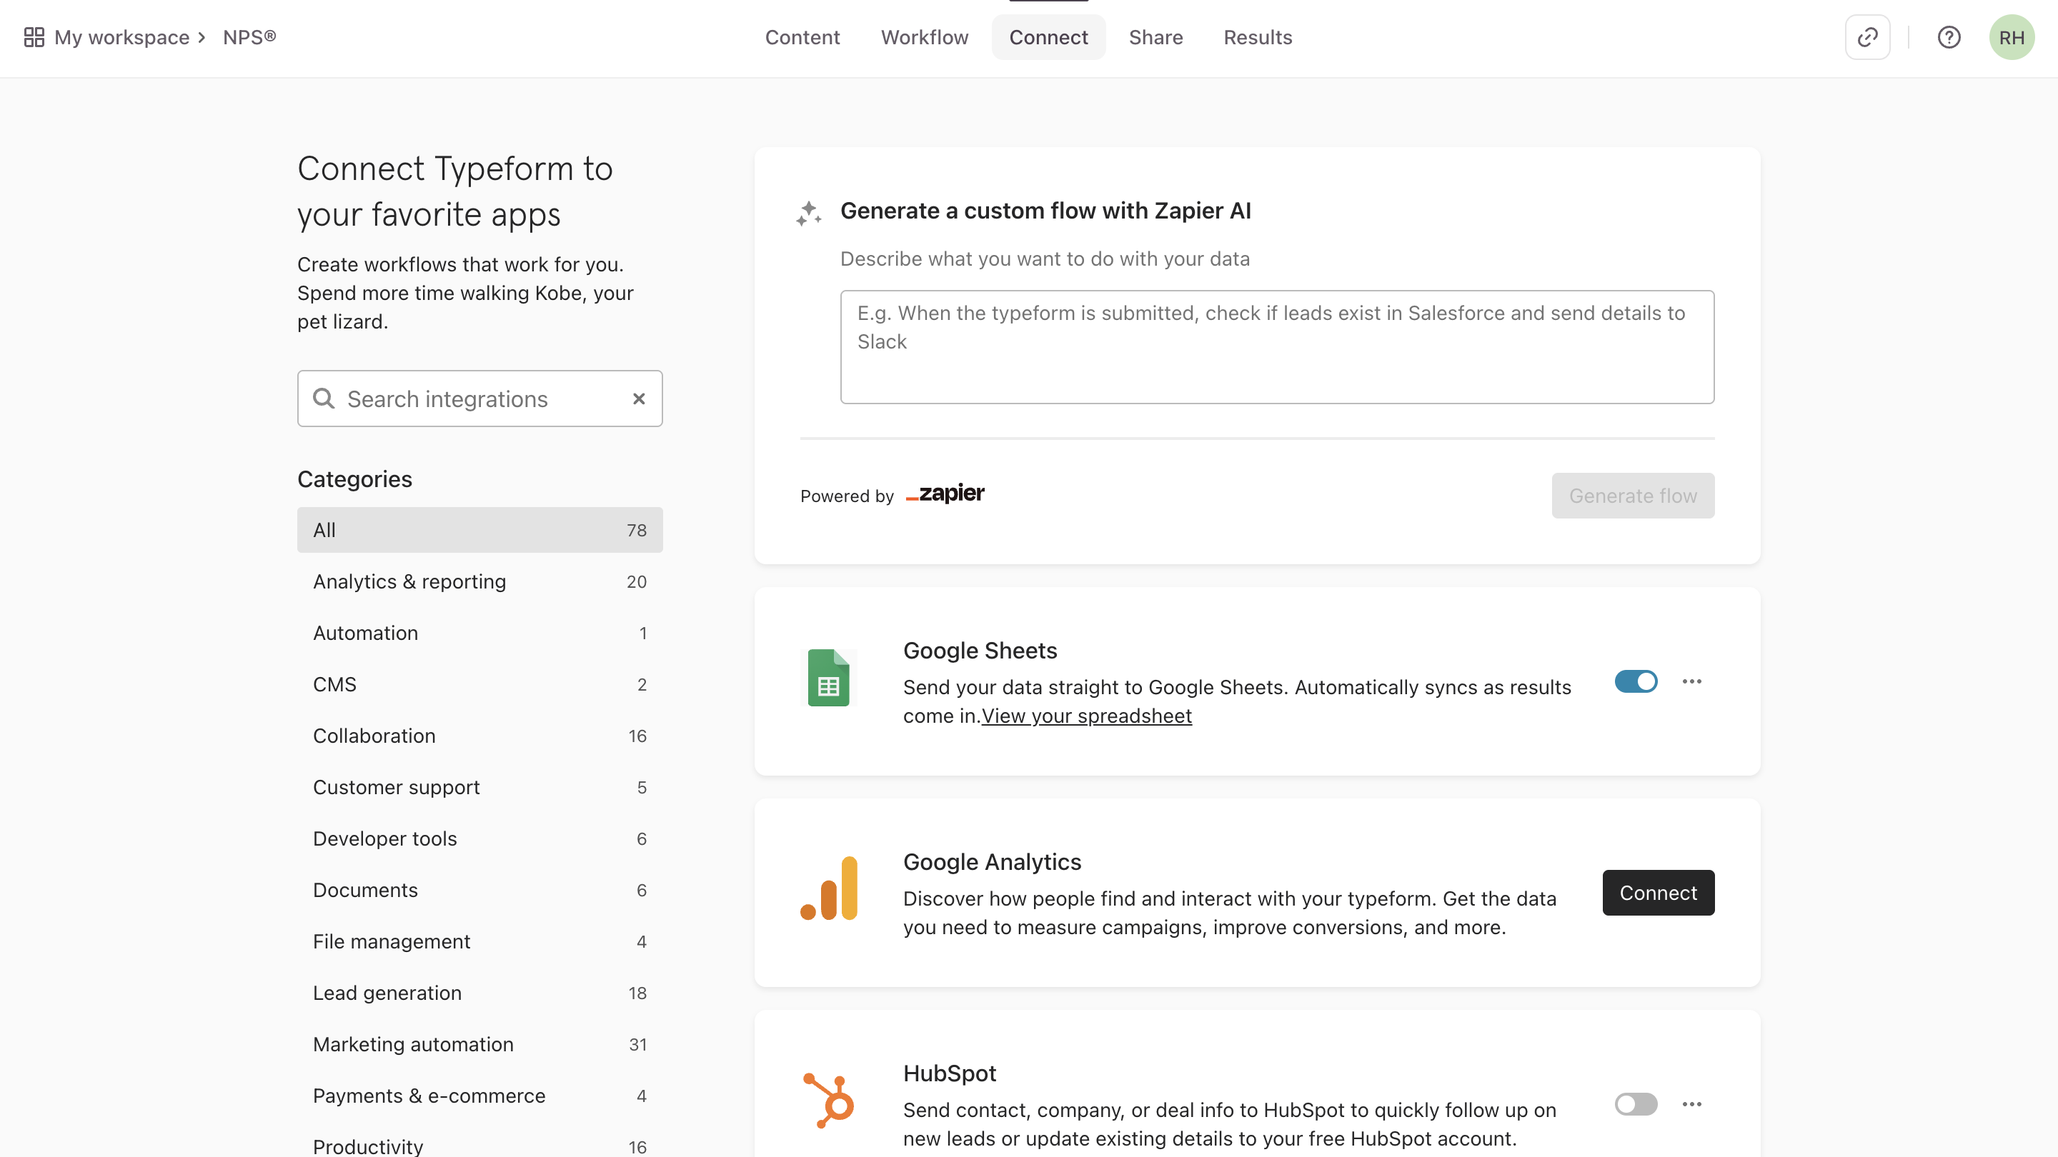Go to My workspace breadcrumb
The image size is (2058, 1157).
[121, 38]
